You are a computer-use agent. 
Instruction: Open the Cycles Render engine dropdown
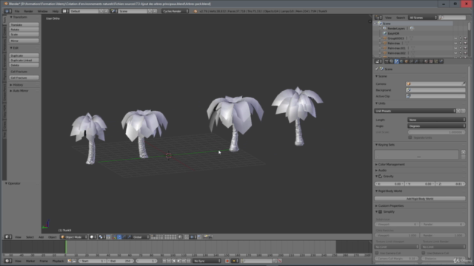(x=175, y=11)
